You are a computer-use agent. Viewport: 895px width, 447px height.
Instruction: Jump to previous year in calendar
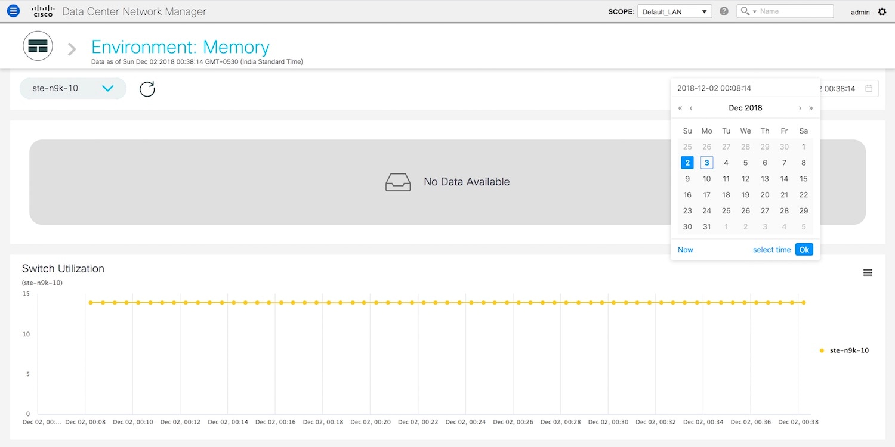click(680, 108)
